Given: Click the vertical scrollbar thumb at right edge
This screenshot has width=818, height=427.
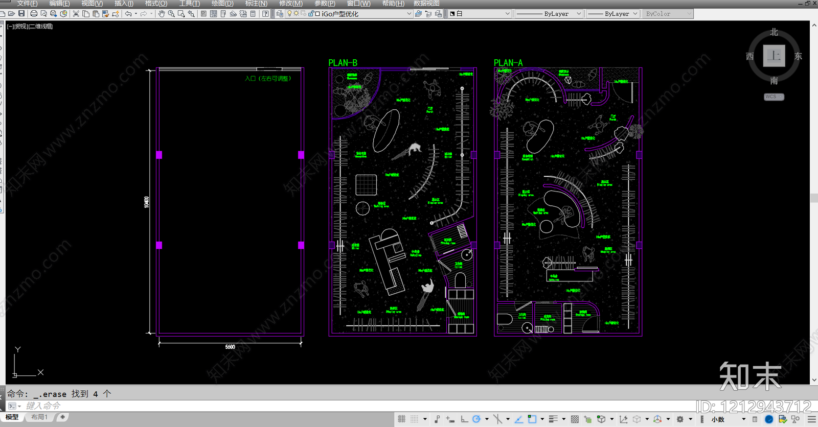Looking at the screenshot, I should (x=814, y=198).
